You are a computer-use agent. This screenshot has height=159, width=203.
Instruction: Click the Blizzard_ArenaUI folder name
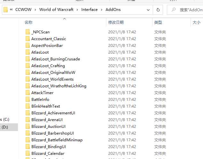[47, 120]
